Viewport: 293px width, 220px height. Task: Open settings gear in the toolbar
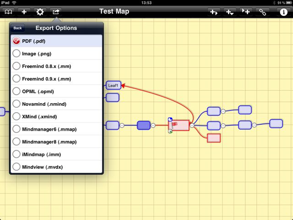point(40,12)
